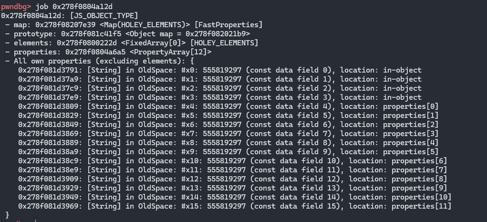The image size is (487, 222).
Task: Click the string address 0x278f081d38c9
Action: pos(50,161)
